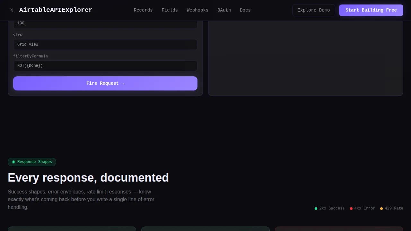
Task: Fire the API request
Action: tap(105, 83)
